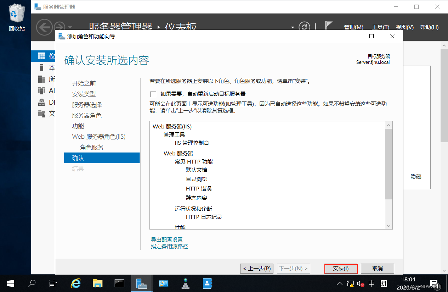
Task: Open Internet Explorer from the taskbar
Action: point(75,283)
